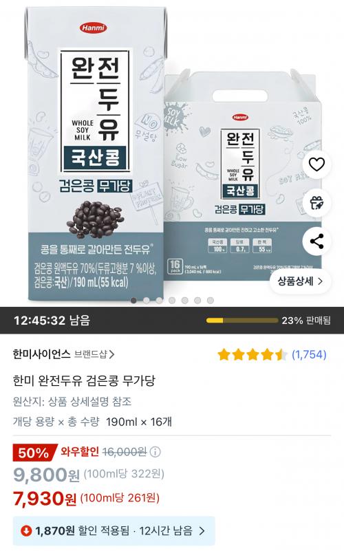The width and height of the screenshot is (344, 551).
Task: Open the 한미사이언스 brand name
Action: coord(42,354)
